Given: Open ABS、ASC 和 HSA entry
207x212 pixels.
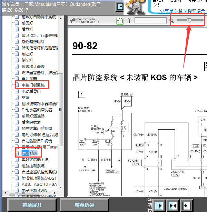Looking at the screenshot, I should pos(39,184).
